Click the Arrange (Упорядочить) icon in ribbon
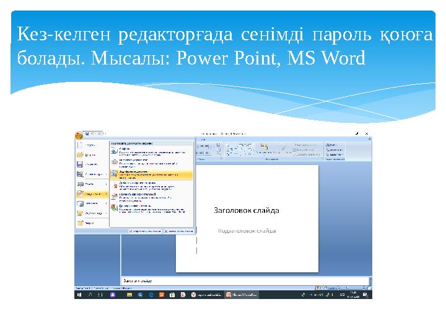Viewport: 446px width, 335px height. (264, 146)
